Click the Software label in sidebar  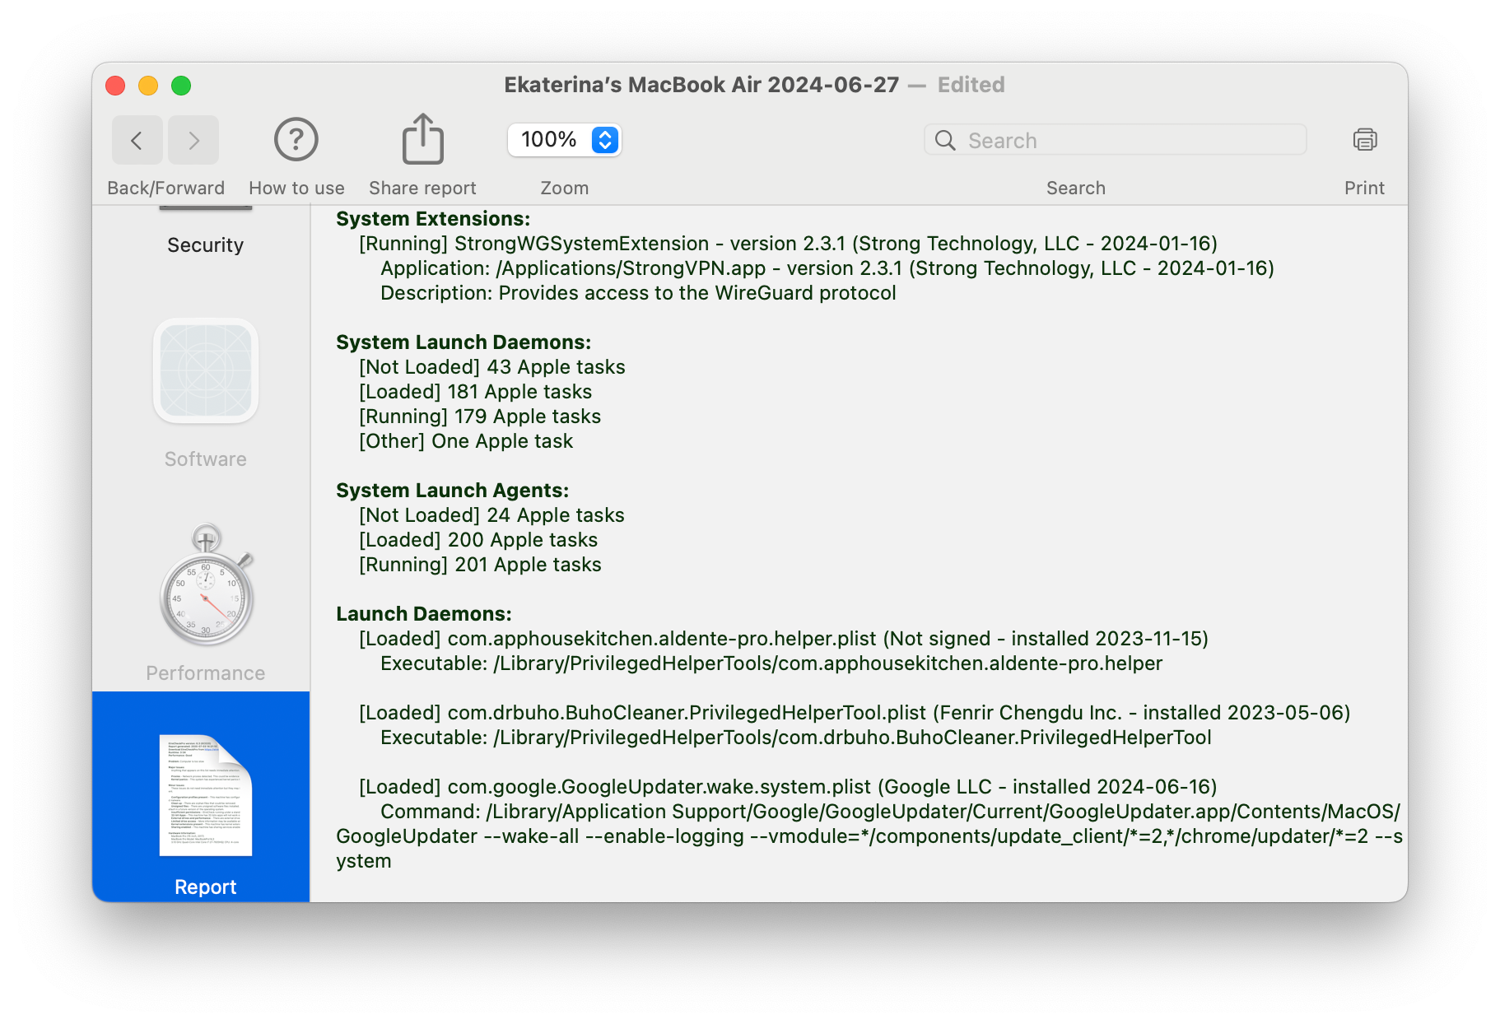205,459
